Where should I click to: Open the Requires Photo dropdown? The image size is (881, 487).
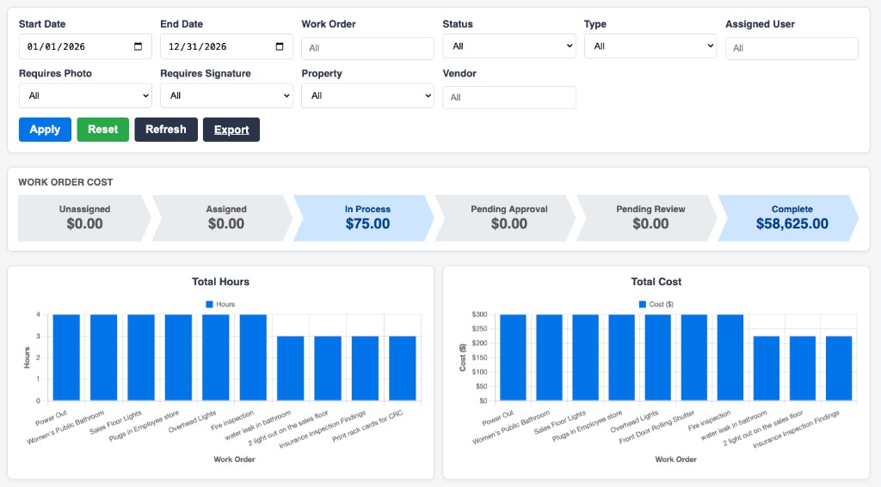85,95
